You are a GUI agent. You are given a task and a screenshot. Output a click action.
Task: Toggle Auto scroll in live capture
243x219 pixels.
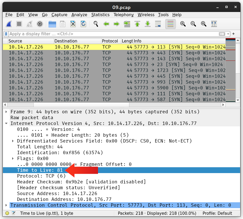157,24
